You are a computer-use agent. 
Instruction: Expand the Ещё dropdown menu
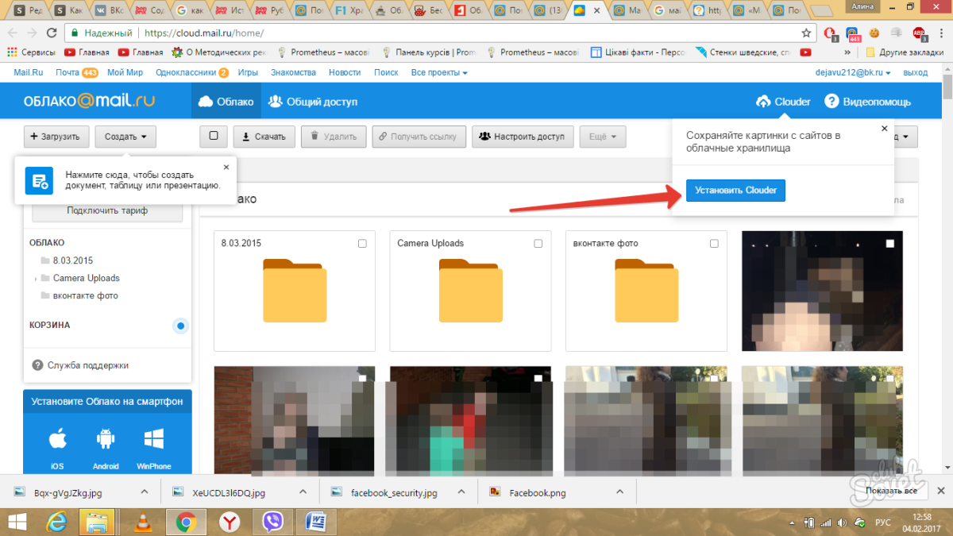pos(603,137)
